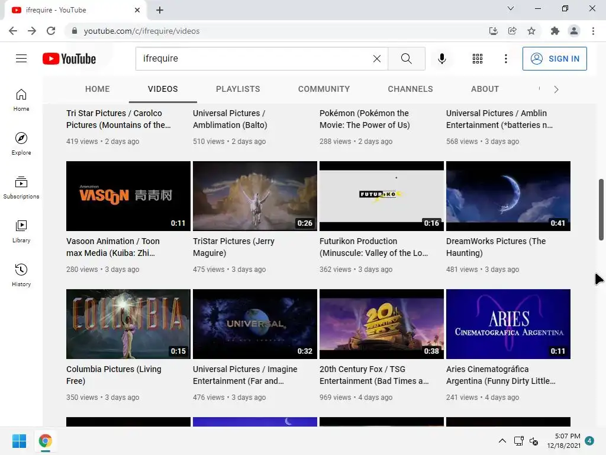
Task: Open YouTube settings three-dot menu
Action: click(505, 59)
